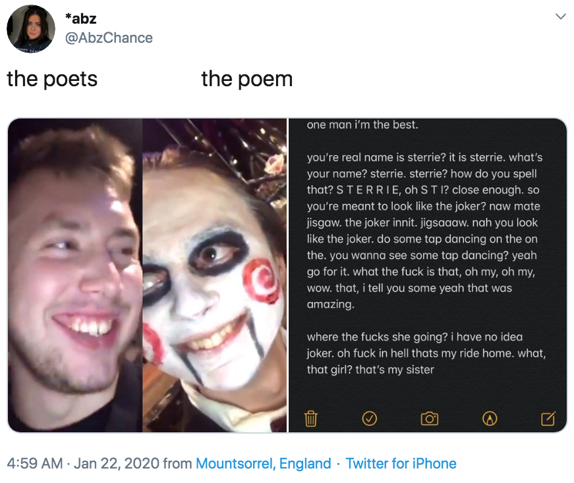Image resolution: width=574 pixels, height=483 pixels.
Task: Insert a photo using the camera icon
Action: pos(429,418)
